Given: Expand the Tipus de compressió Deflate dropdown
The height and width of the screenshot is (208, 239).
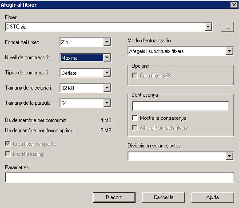Looking at the screenshot, I should coord(107,73).
